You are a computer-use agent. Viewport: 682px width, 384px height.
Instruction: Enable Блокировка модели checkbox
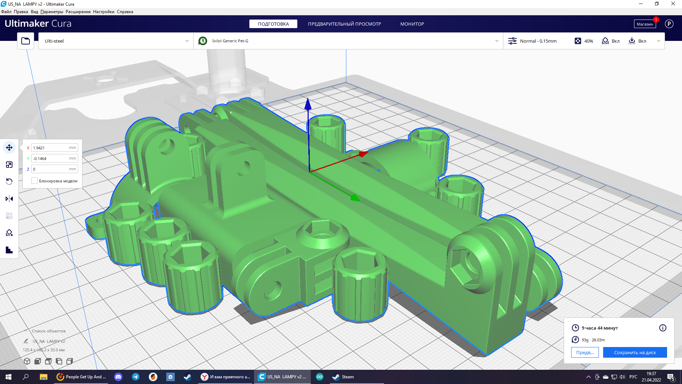coord(34,181)
